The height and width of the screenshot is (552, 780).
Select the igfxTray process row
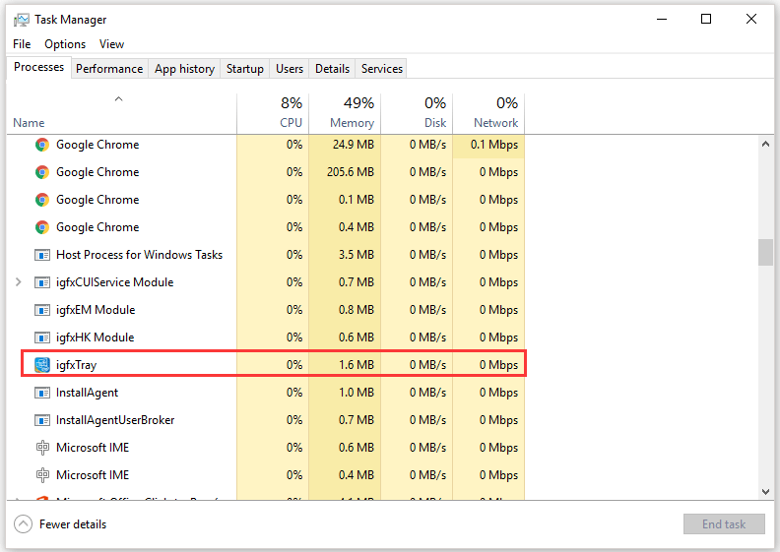point(274,365)
